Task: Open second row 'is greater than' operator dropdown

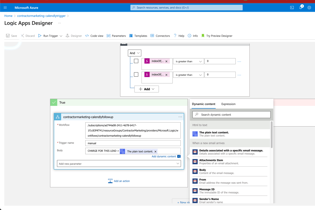Action: pyautogui.click(x=188, y=75)
